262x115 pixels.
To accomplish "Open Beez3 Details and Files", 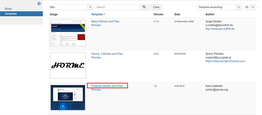I will coord(105,21).
